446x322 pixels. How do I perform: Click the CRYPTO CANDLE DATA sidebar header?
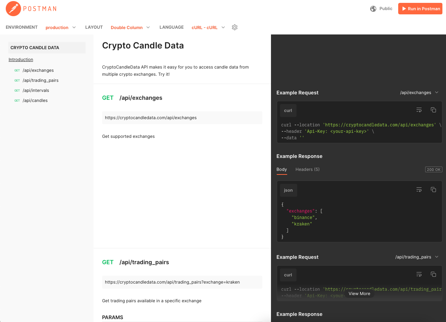tap(47, 47)
